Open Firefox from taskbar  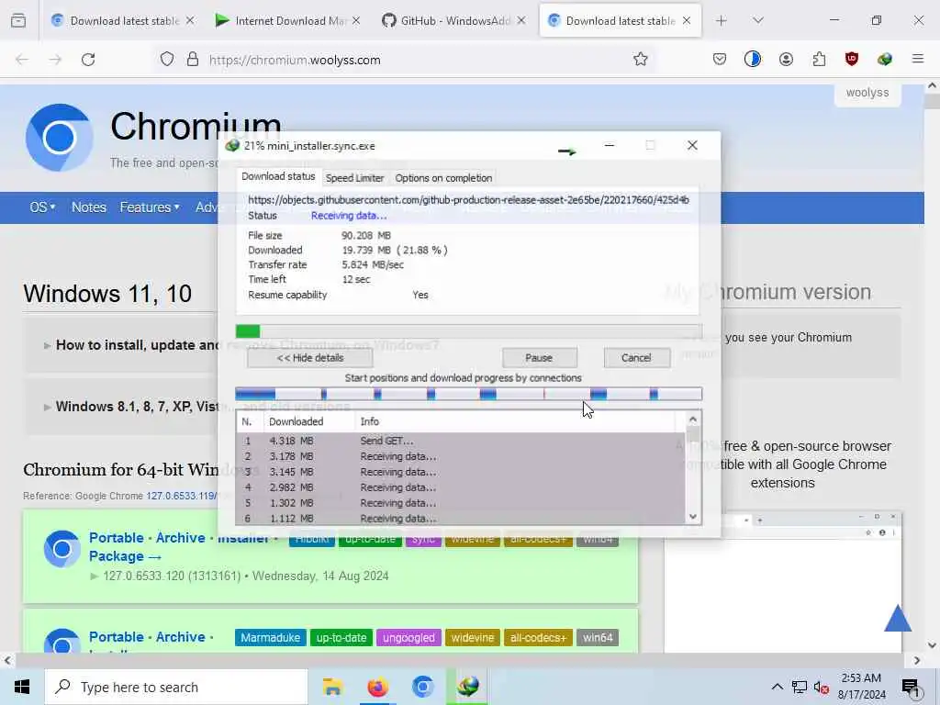(x=377, y=687)
